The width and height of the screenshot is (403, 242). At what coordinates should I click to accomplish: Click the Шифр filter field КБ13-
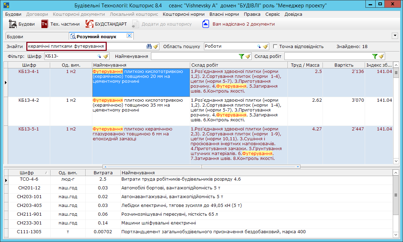(x=71, y=56)
